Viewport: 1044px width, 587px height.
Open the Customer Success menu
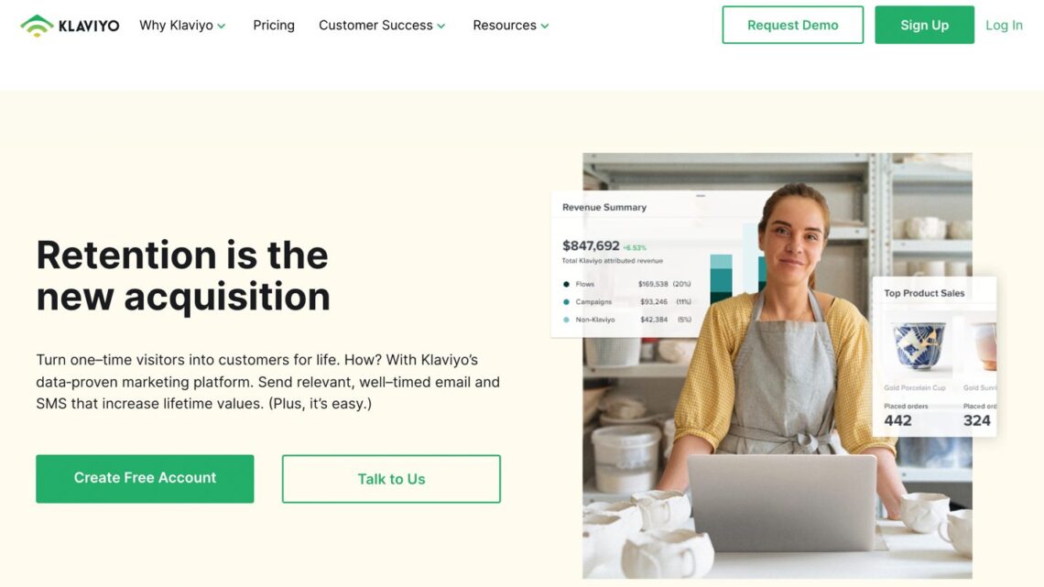click(x=375, y=26)
